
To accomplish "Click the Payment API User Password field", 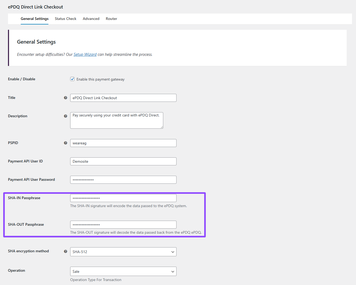I will click(x=123, y=180).
